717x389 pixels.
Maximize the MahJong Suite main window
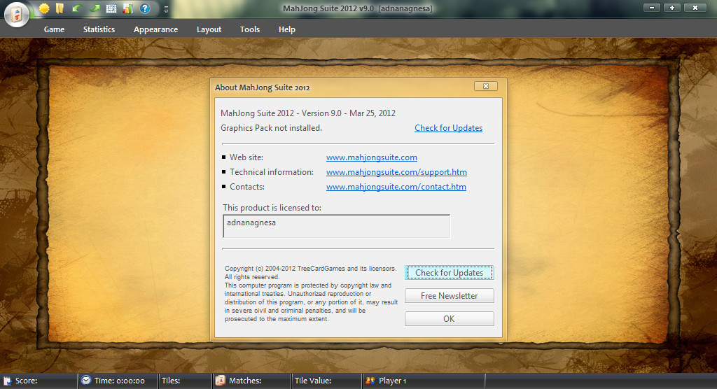click(x=671, y=8)
